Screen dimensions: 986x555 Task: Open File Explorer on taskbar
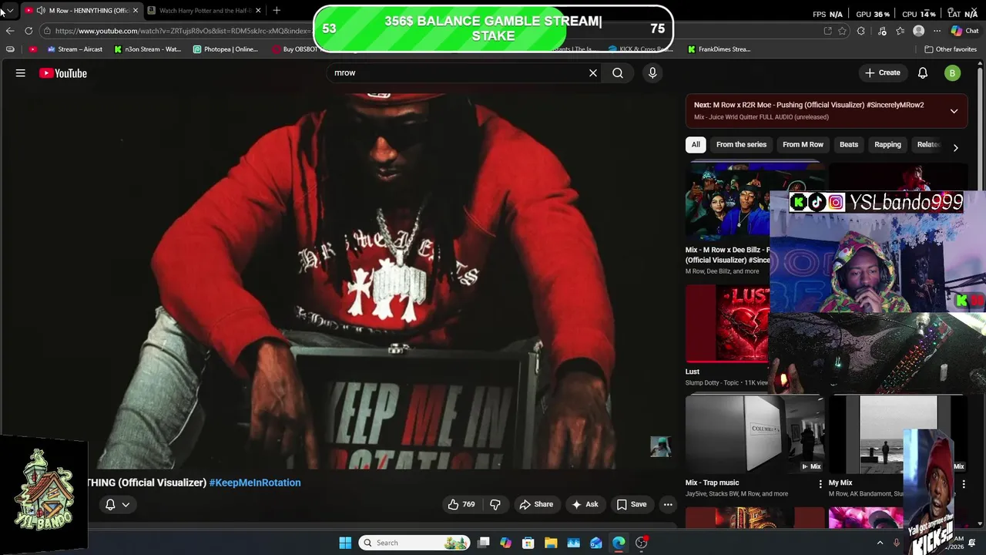click(x=551, y=543)
